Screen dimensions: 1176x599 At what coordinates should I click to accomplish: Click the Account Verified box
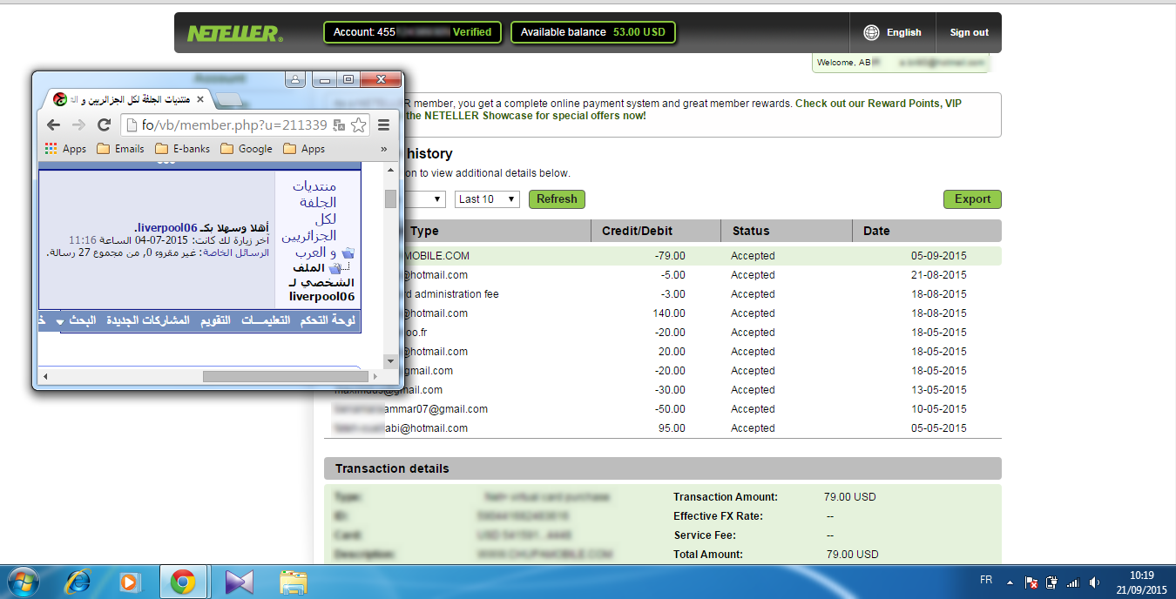click(x=412, y=32)
